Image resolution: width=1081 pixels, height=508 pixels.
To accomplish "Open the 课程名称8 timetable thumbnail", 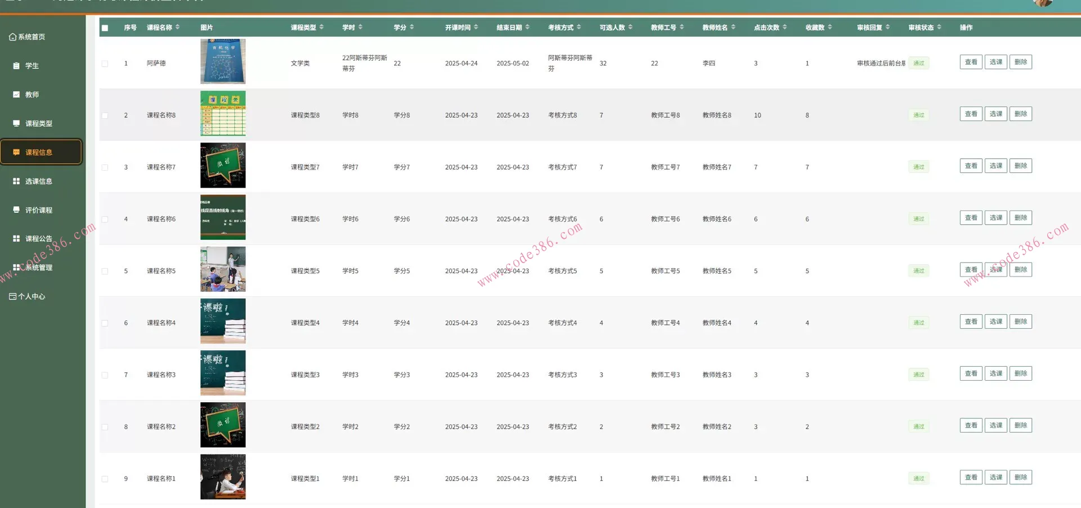I will [x=223, y=113].
